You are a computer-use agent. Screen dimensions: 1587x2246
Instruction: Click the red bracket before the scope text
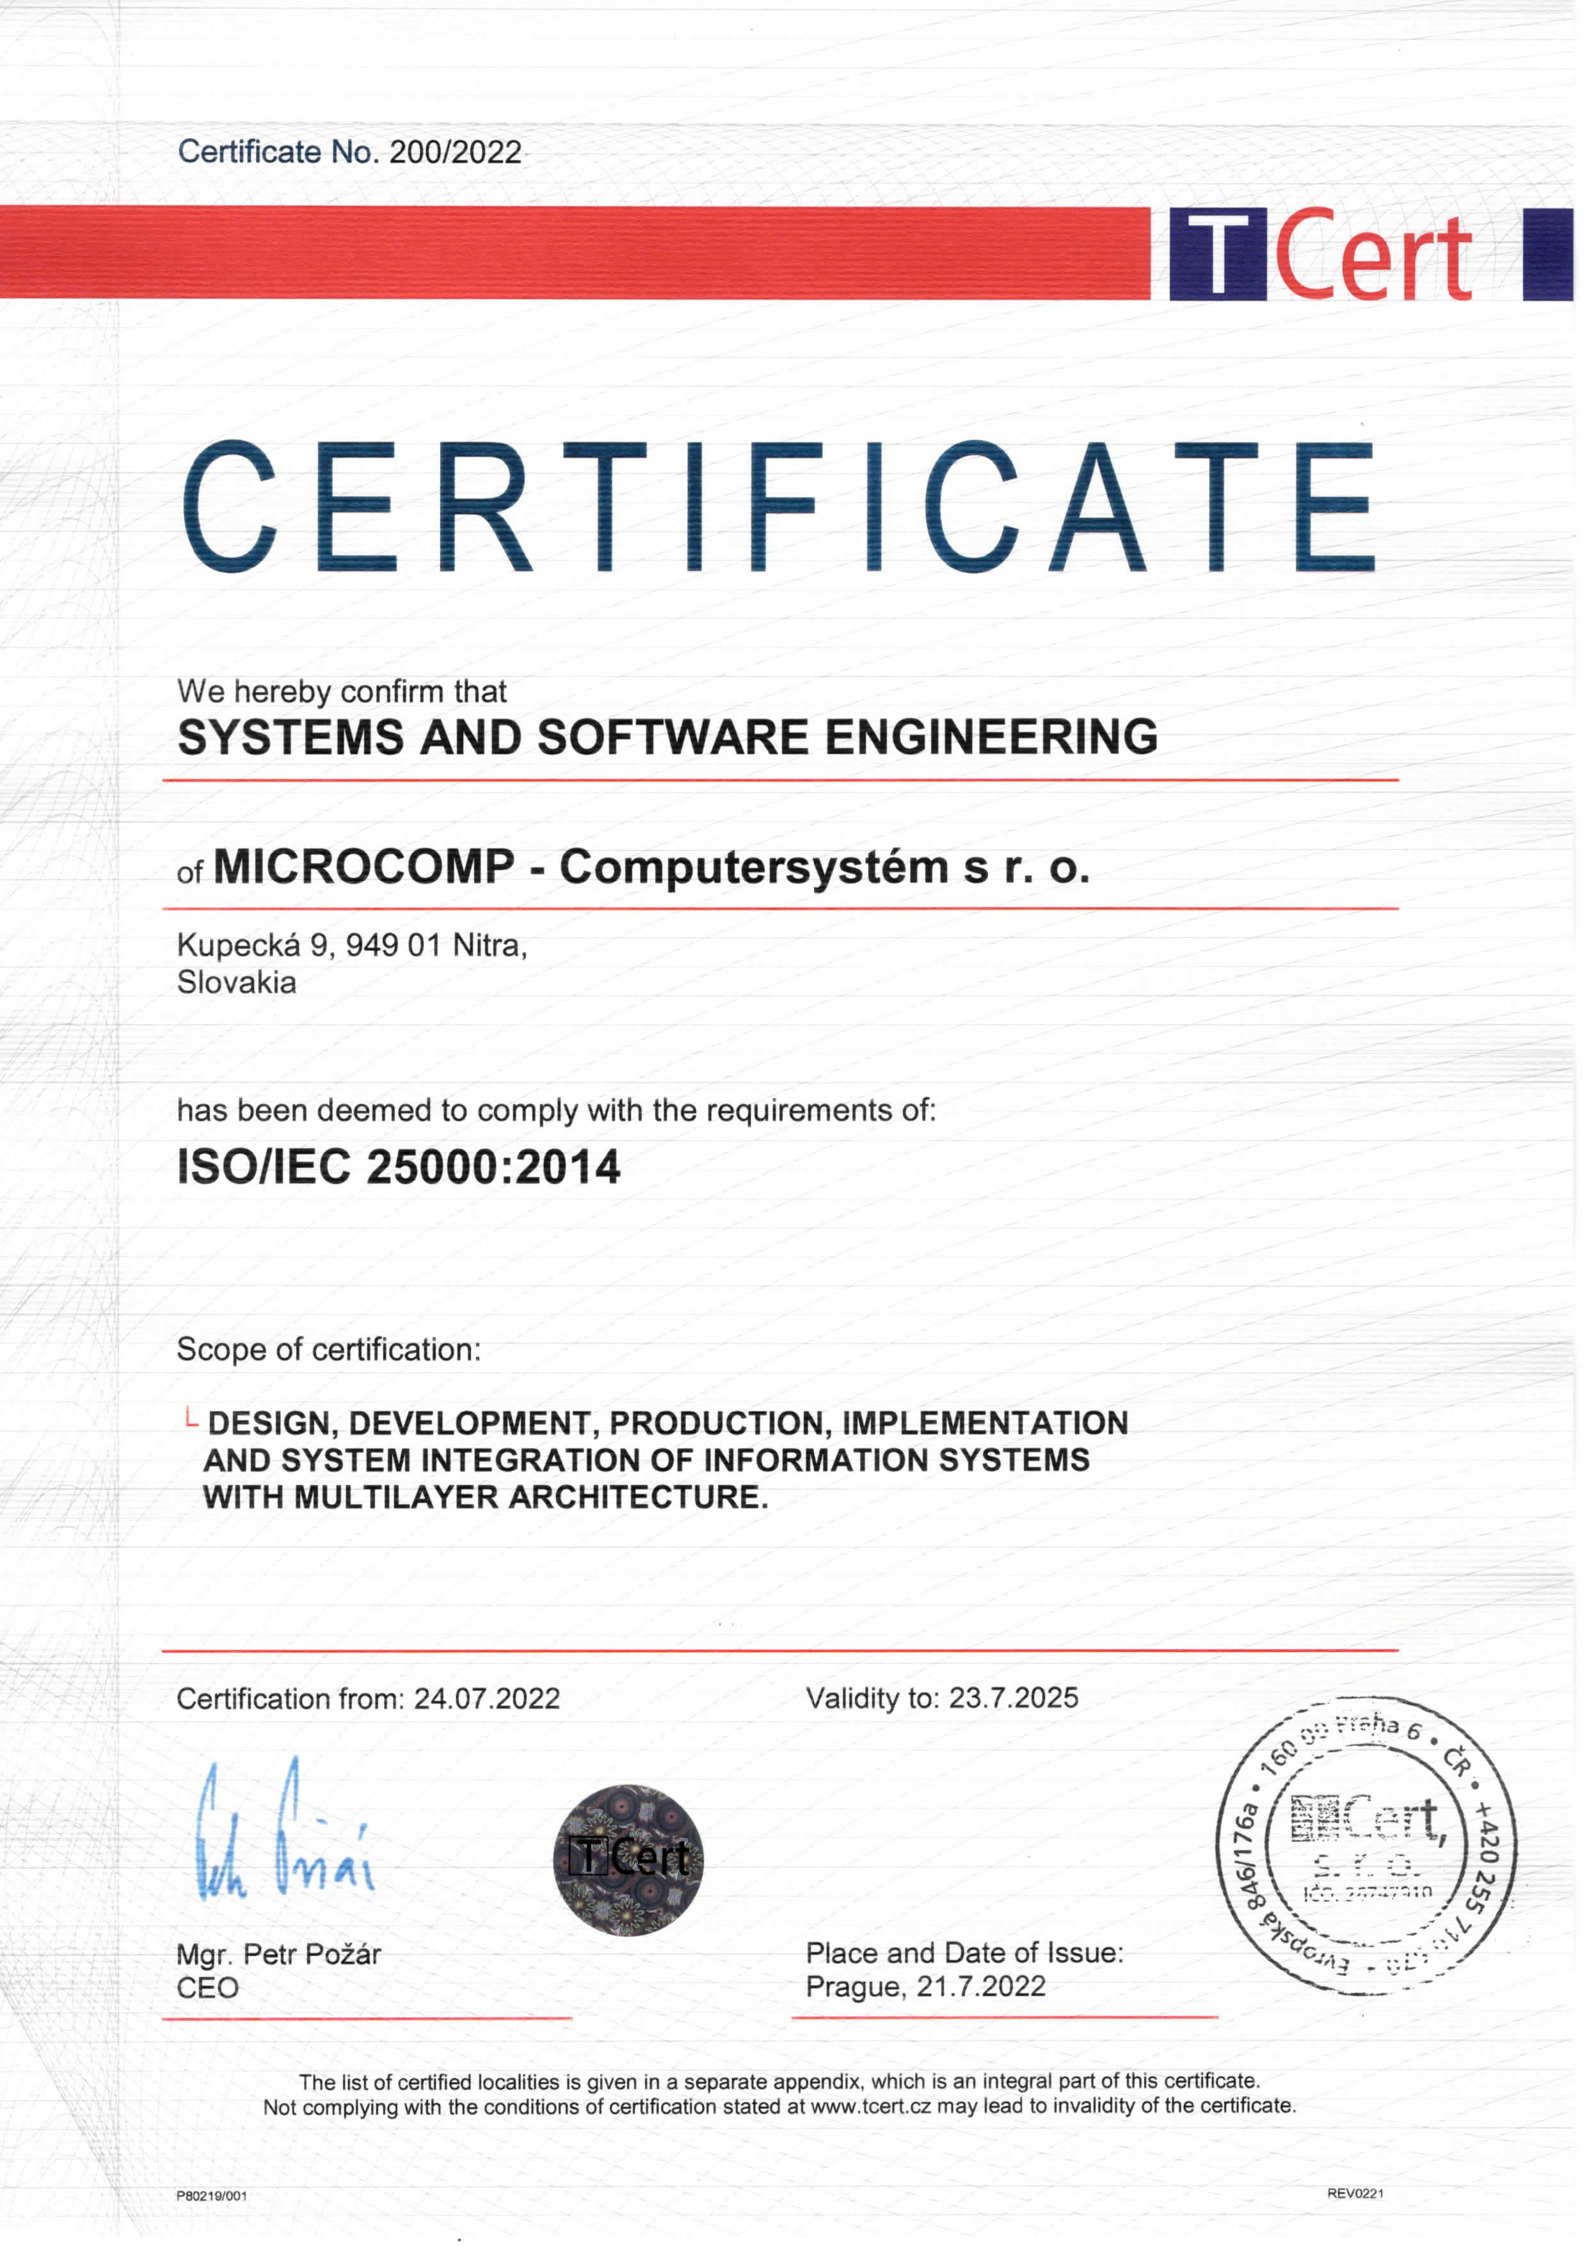(x=191, y=1420)
